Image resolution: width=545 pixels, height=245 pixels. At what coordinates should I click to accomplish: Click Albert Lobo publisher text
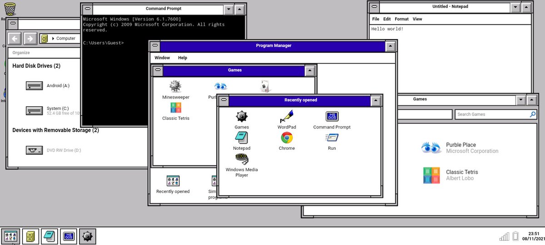tap(460, 178)
